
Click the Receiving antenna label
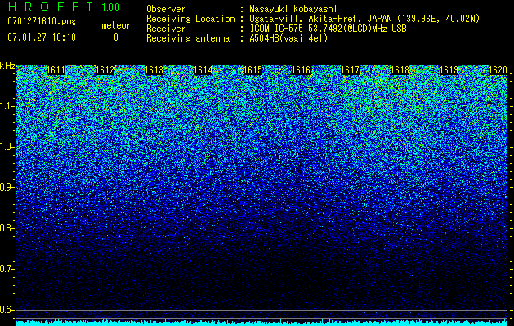pyautogui.click(x=188, y=38)
